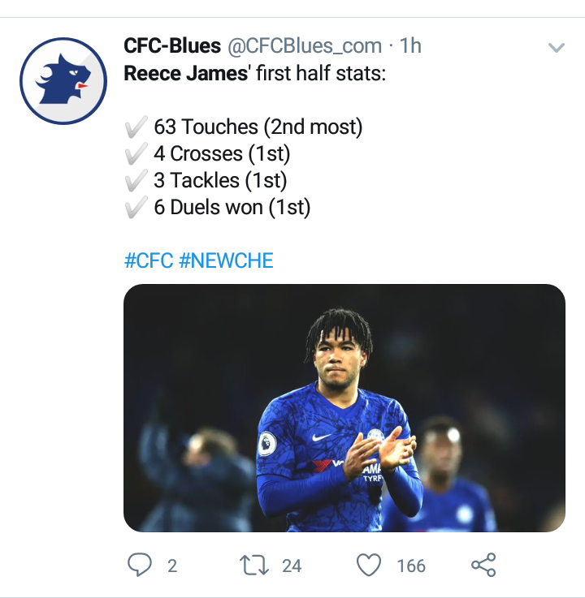The image size is (585, 598).
Task: Click the checkmark beside 3 Tackles
Action: coord(136,181)
